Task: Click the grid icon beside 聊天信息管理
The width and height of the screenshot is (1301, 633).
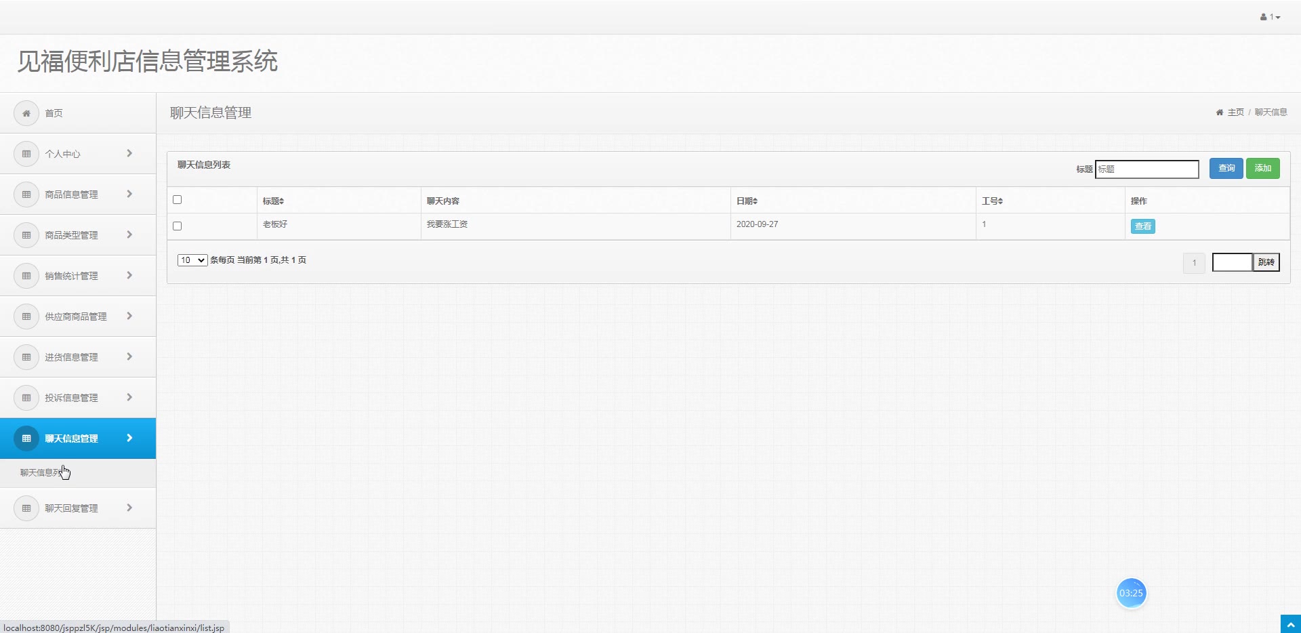Action: [x=26, y=438]
